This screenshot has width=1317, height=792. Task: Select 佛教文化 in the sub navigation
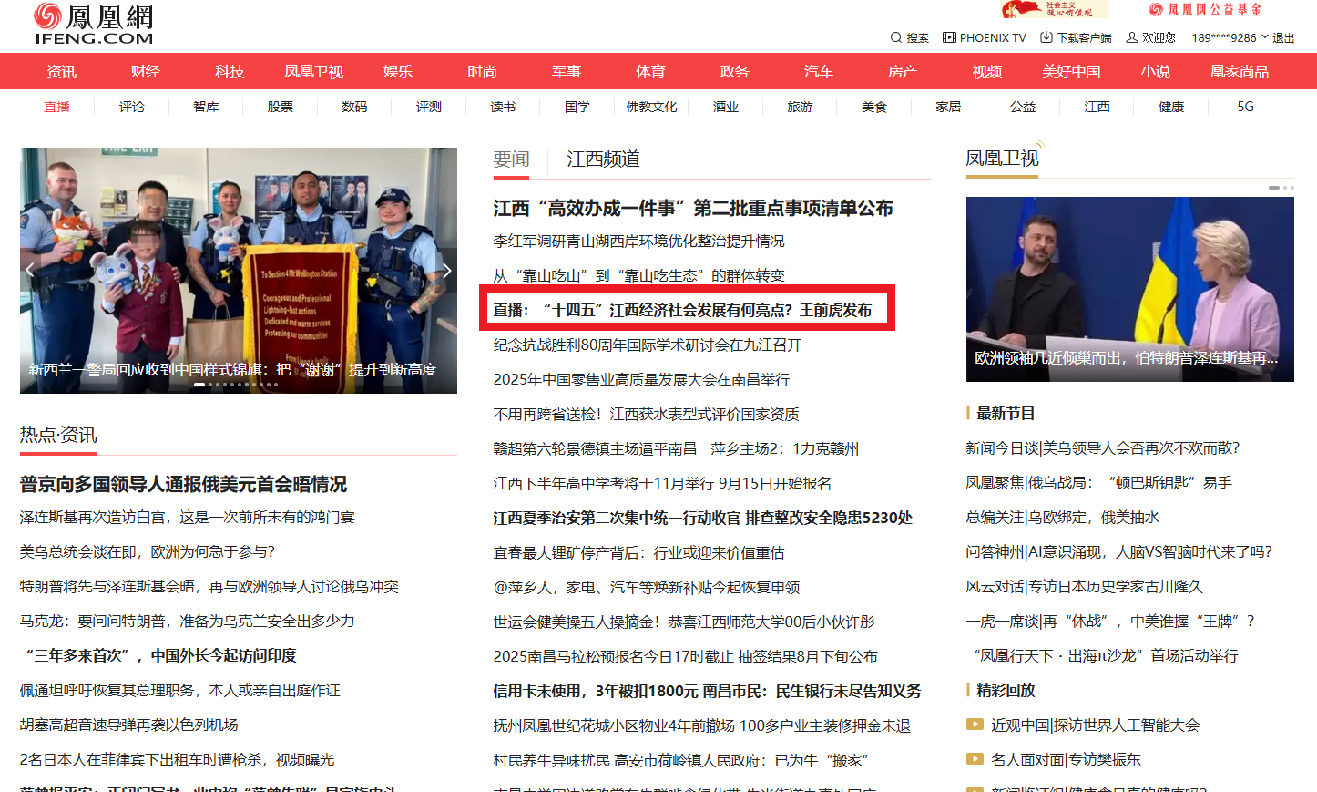point(651,107)
